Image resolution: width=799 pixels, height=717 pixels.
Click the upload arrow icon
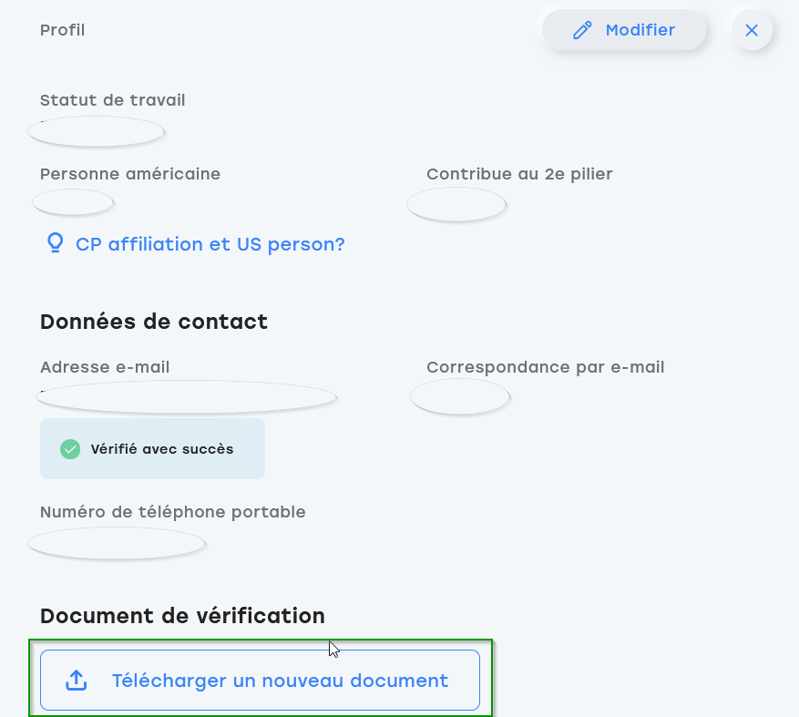(x=77, y=681)
